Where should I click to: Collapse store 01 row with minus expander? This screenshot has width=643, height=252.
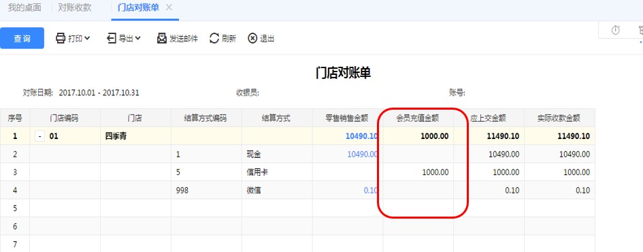pos(39,136)
